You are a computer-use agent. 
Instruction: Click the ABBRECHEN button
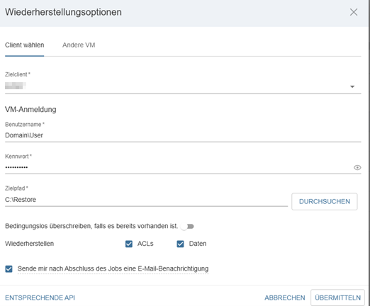(285, 297)
